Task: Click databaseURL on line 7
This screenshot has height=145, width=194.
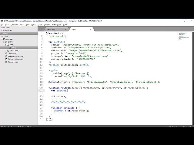Action: [x=59, y=50]
